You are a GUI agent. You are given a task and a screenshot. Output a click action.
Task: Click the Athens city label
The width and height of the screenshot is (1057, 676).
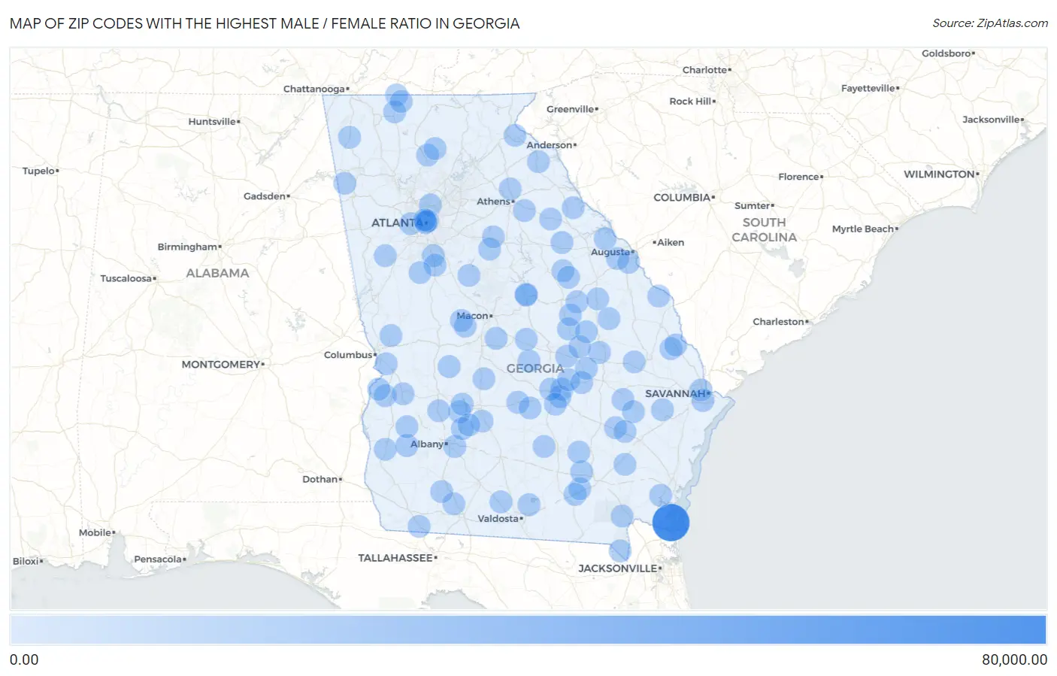click(493, 202)
